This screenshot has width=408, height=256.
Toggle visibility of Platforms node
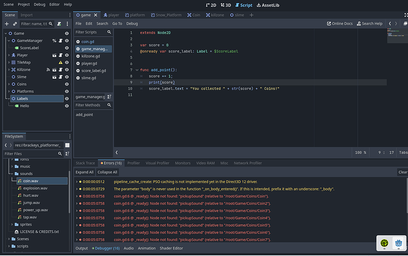click(67, 92)
